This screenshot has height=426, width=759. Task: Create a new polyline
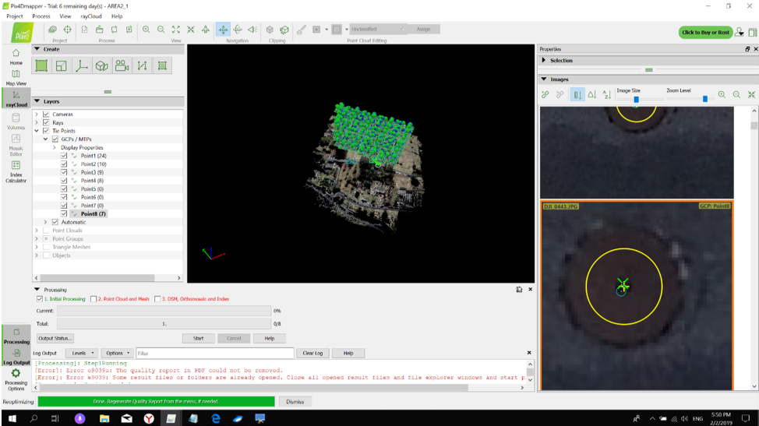142,65
